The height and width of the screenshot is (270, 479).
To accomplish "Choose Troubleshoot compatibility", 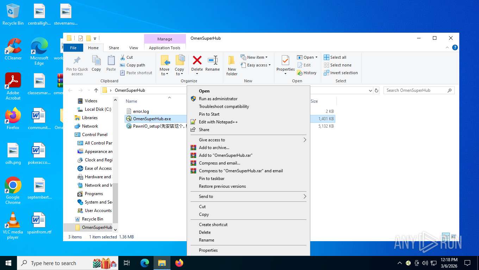I will [x=224, y=107].
